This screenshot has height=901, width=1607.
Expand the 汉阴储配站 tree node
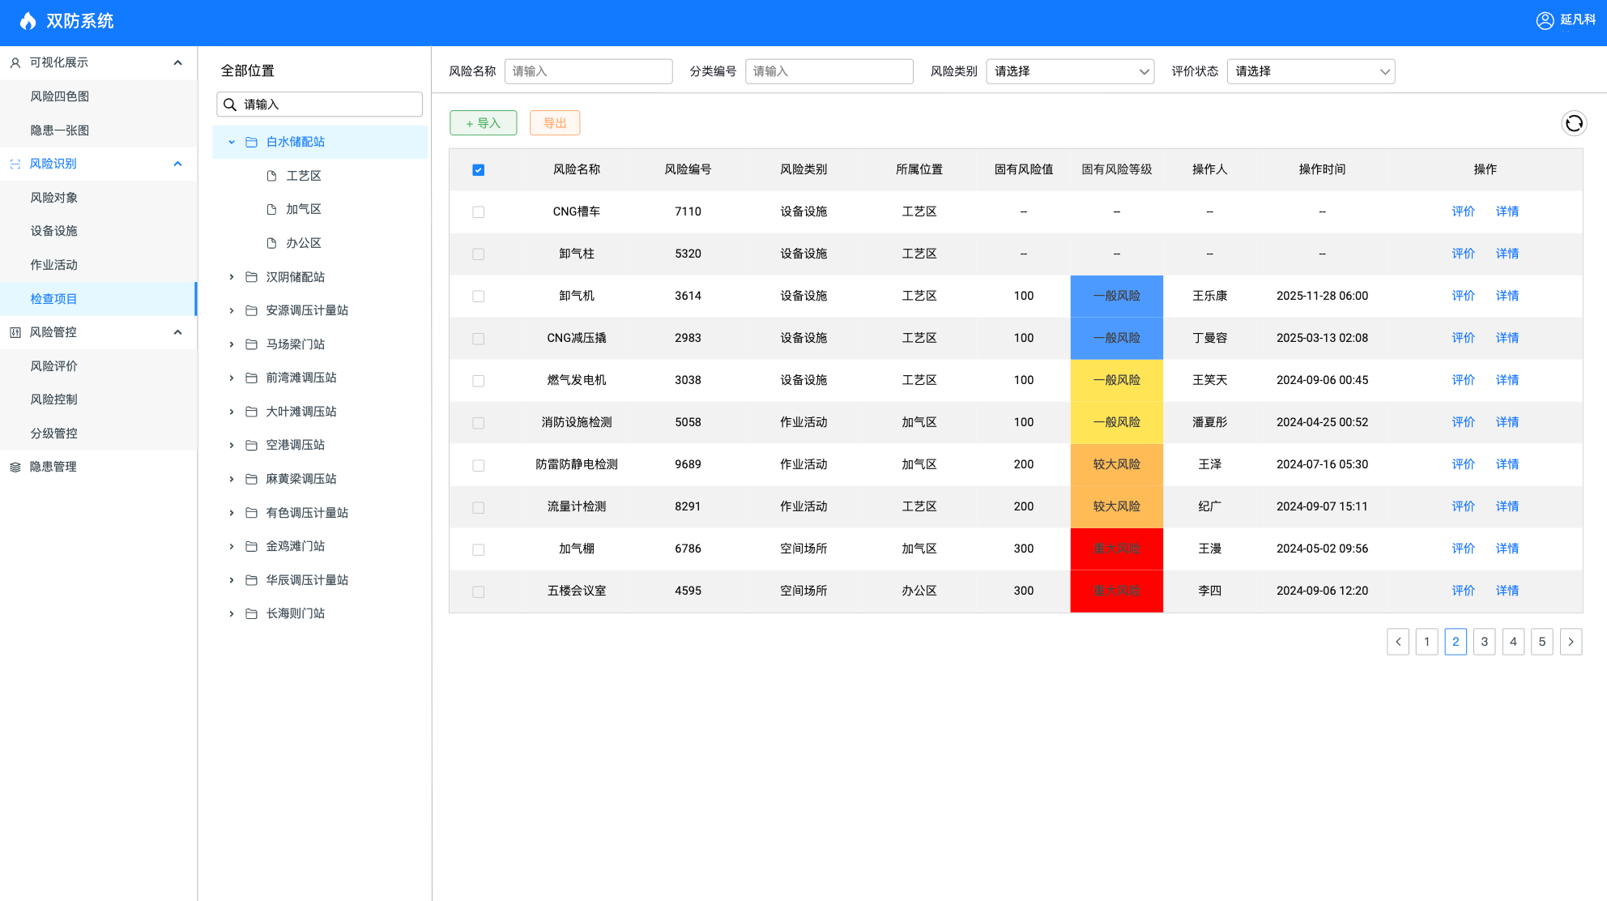click(x=232, y=277)
